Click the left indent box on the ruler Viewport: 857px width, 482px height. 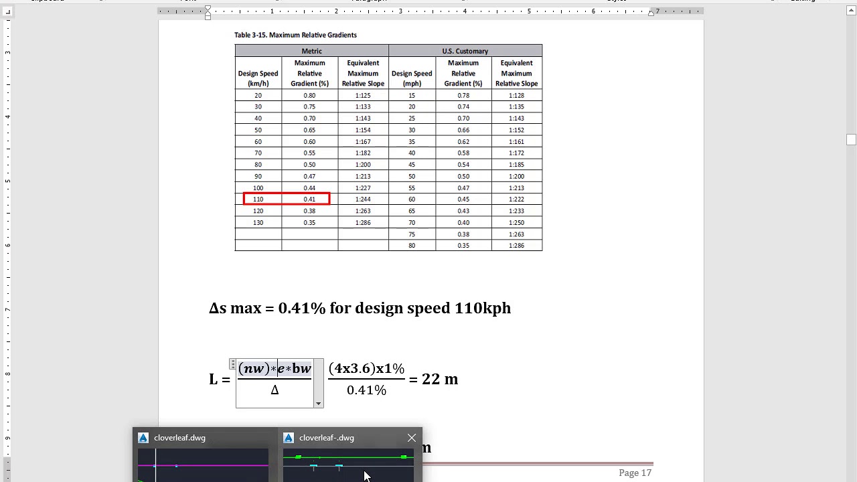(208, 17)
